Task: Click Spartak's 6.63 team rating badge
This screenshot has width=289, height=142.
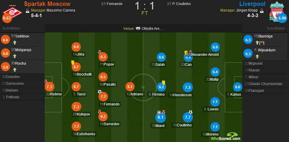Action: [x=7, y=18]
